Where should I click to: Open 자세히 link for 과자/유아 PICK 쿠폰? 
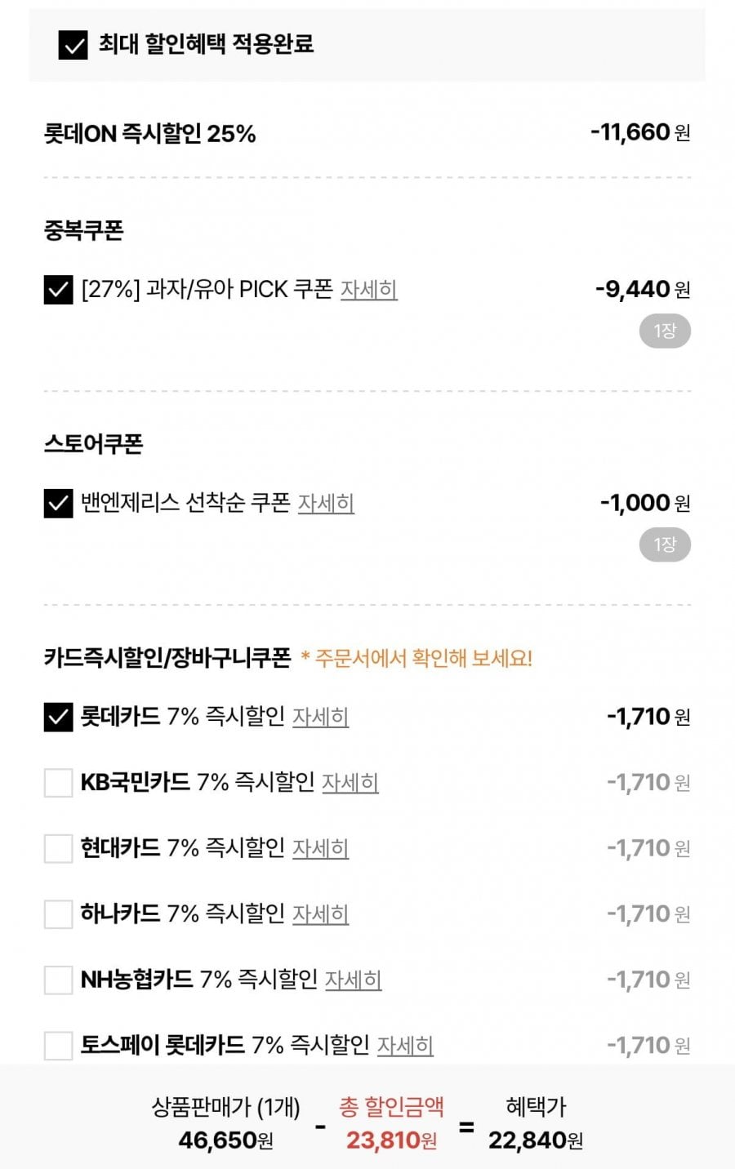368,290
